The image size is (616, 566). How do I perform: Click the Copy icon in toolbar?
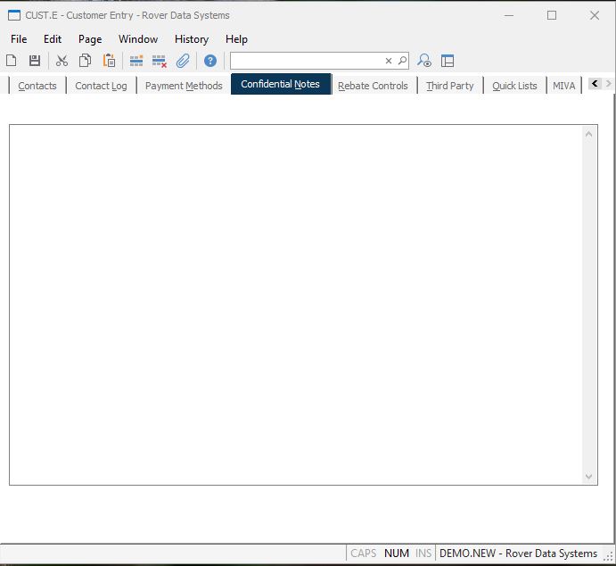(85, 61)
